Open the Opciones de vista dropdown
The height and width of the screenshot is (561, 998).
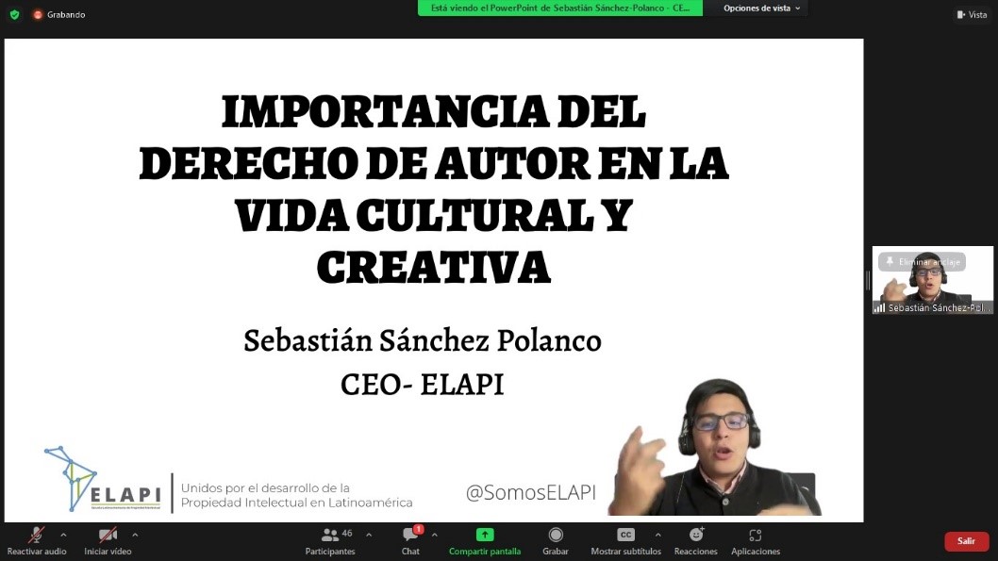(761, 8)
